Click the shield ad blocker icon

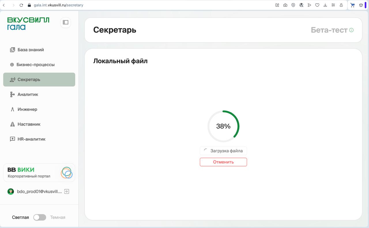pos(293,5)
